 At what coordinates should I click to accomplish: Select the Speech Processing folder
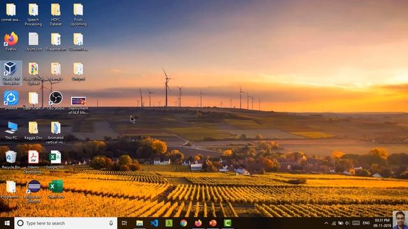pyautogui.click(x=33, y=15)
